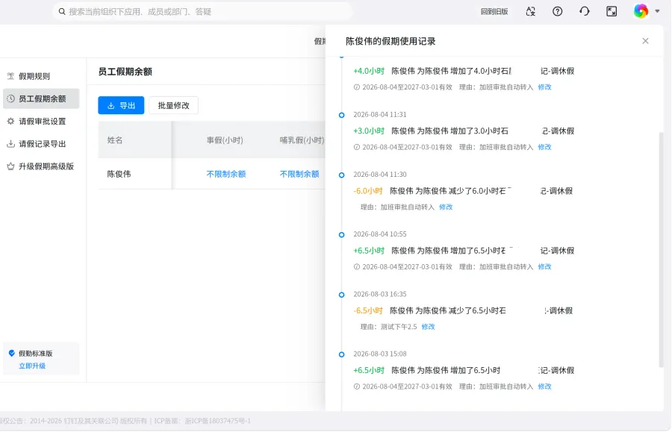This screenshot has width=672, height=432.
Task: Click 修改 on the 10:55 +6.5小时 record
Action: coord(545,266)
